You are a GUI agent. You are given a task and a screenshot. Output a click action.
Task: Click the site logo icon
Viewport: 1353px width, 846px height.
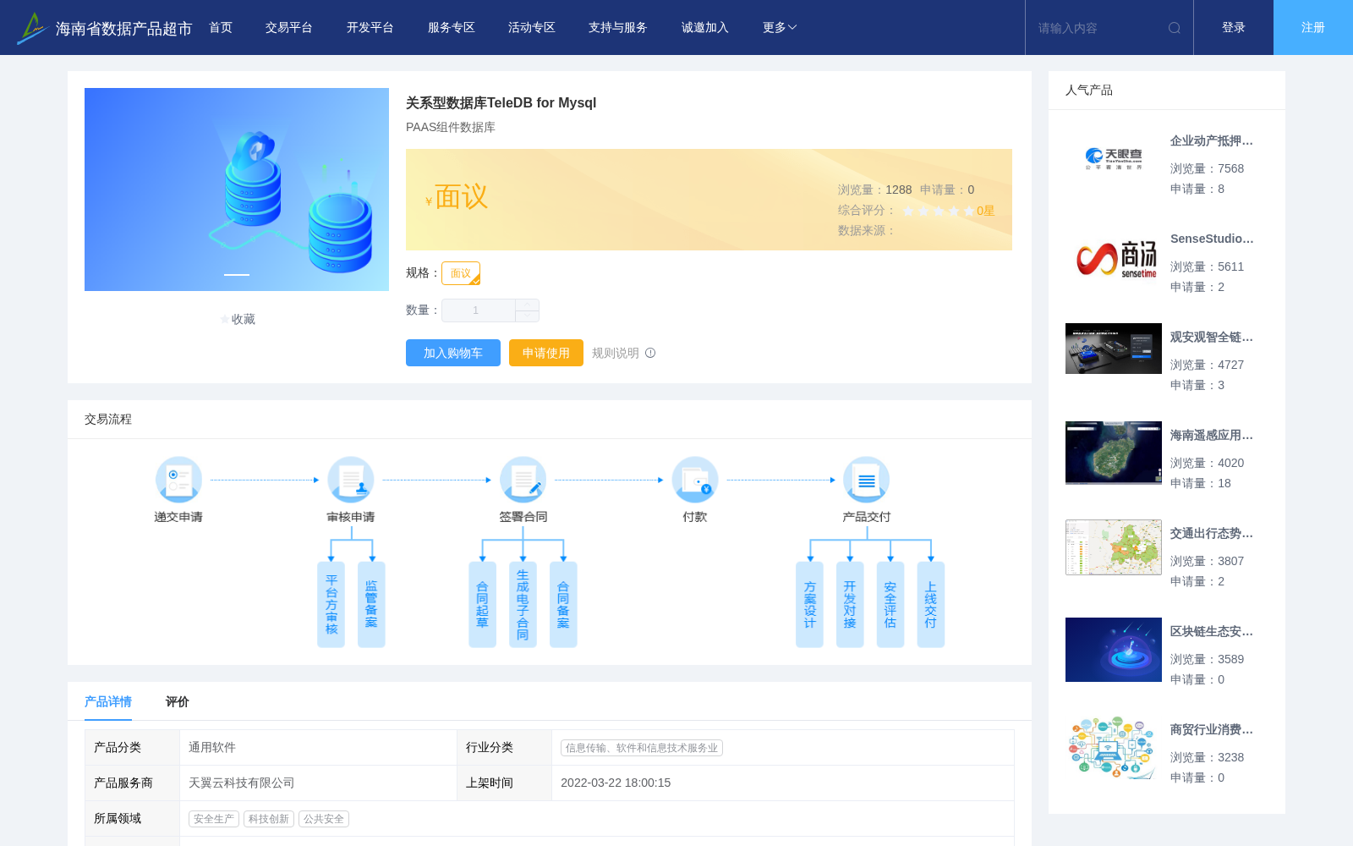tap(31, 28)
